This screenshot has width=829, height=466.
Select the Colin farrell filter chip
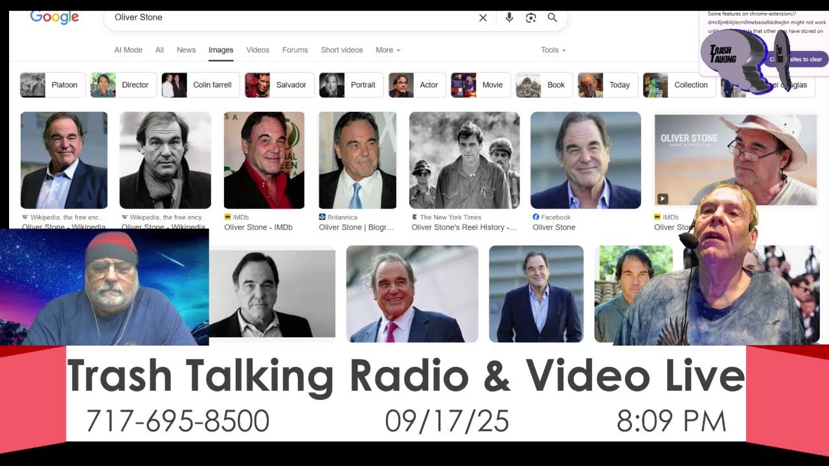[x=201, y=85]
